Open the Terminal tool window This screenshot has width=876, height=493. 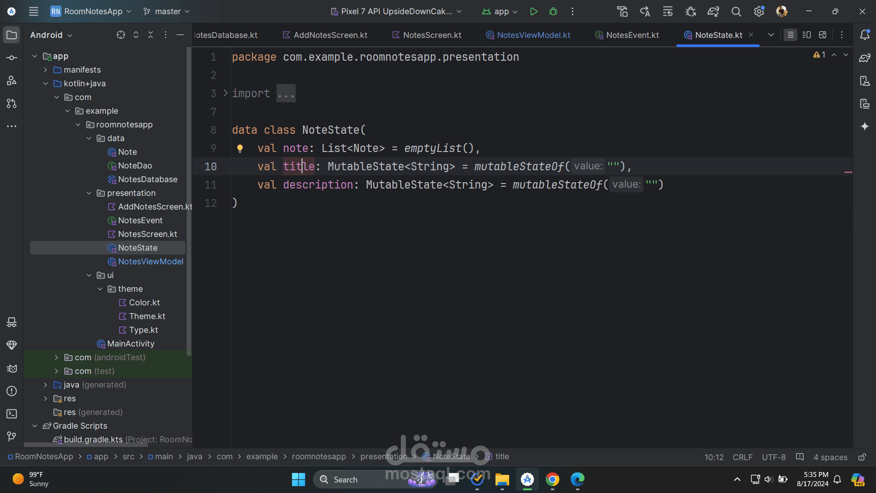[12, 414]
